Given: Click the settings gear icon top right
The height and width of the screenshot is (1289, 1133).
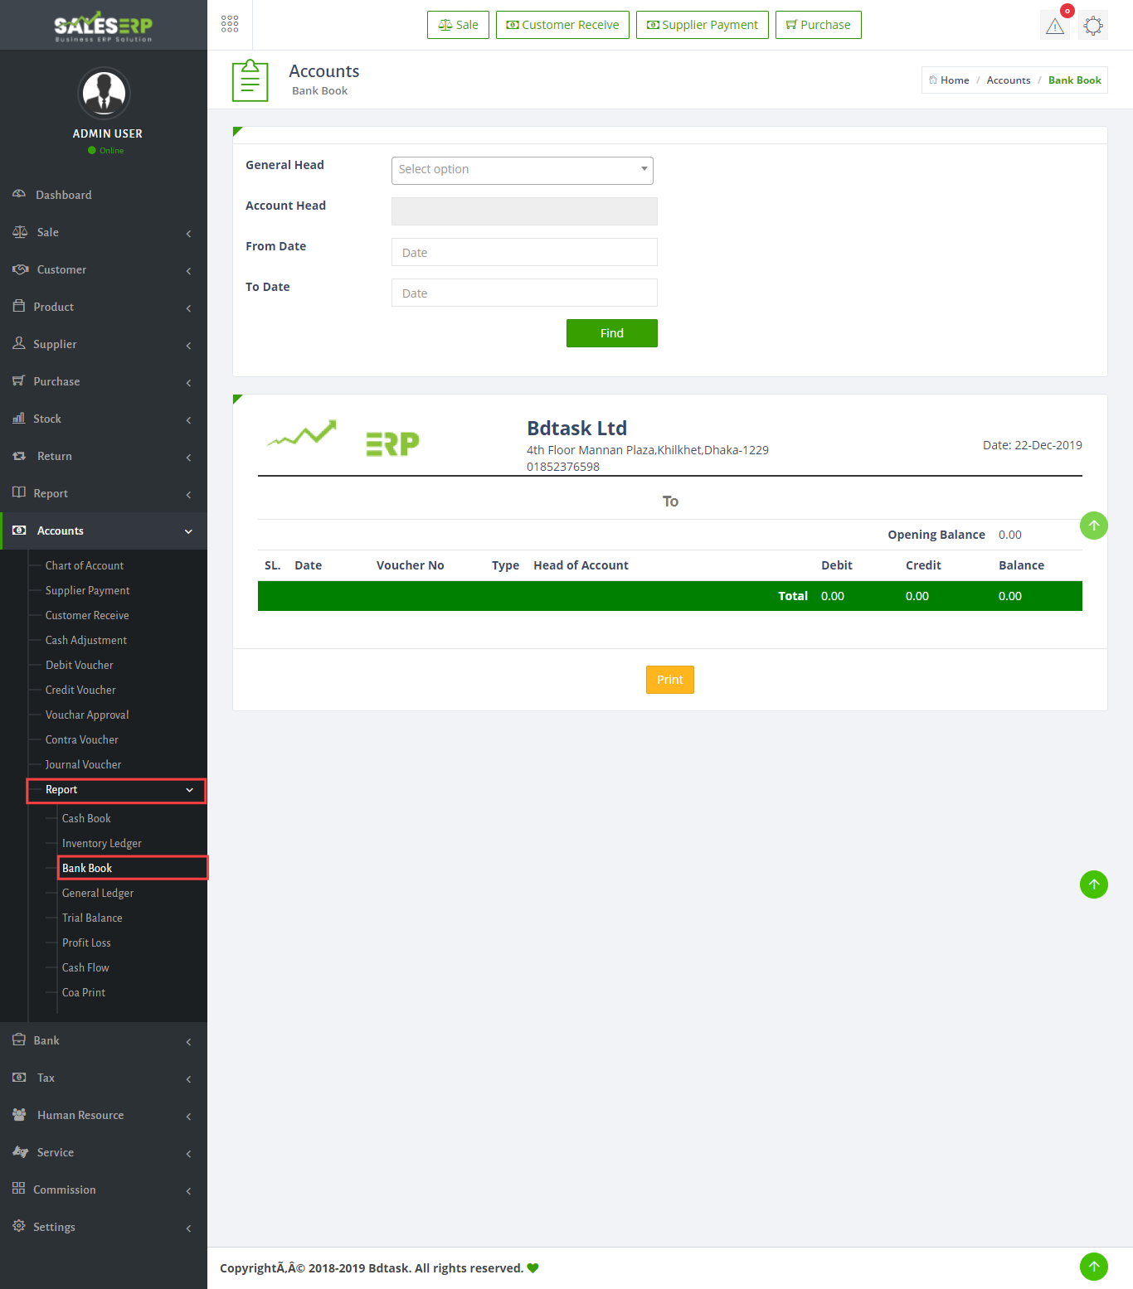Looking at the screenshot, I should pyautogui.click(x=1093, y=26).
